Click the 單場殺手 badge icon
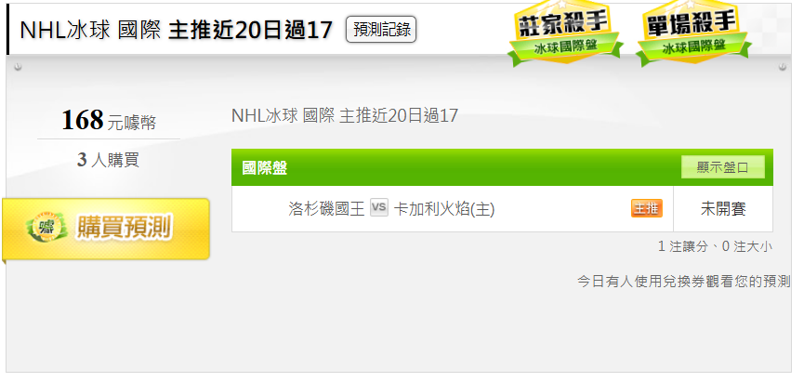 coord(693,33)
